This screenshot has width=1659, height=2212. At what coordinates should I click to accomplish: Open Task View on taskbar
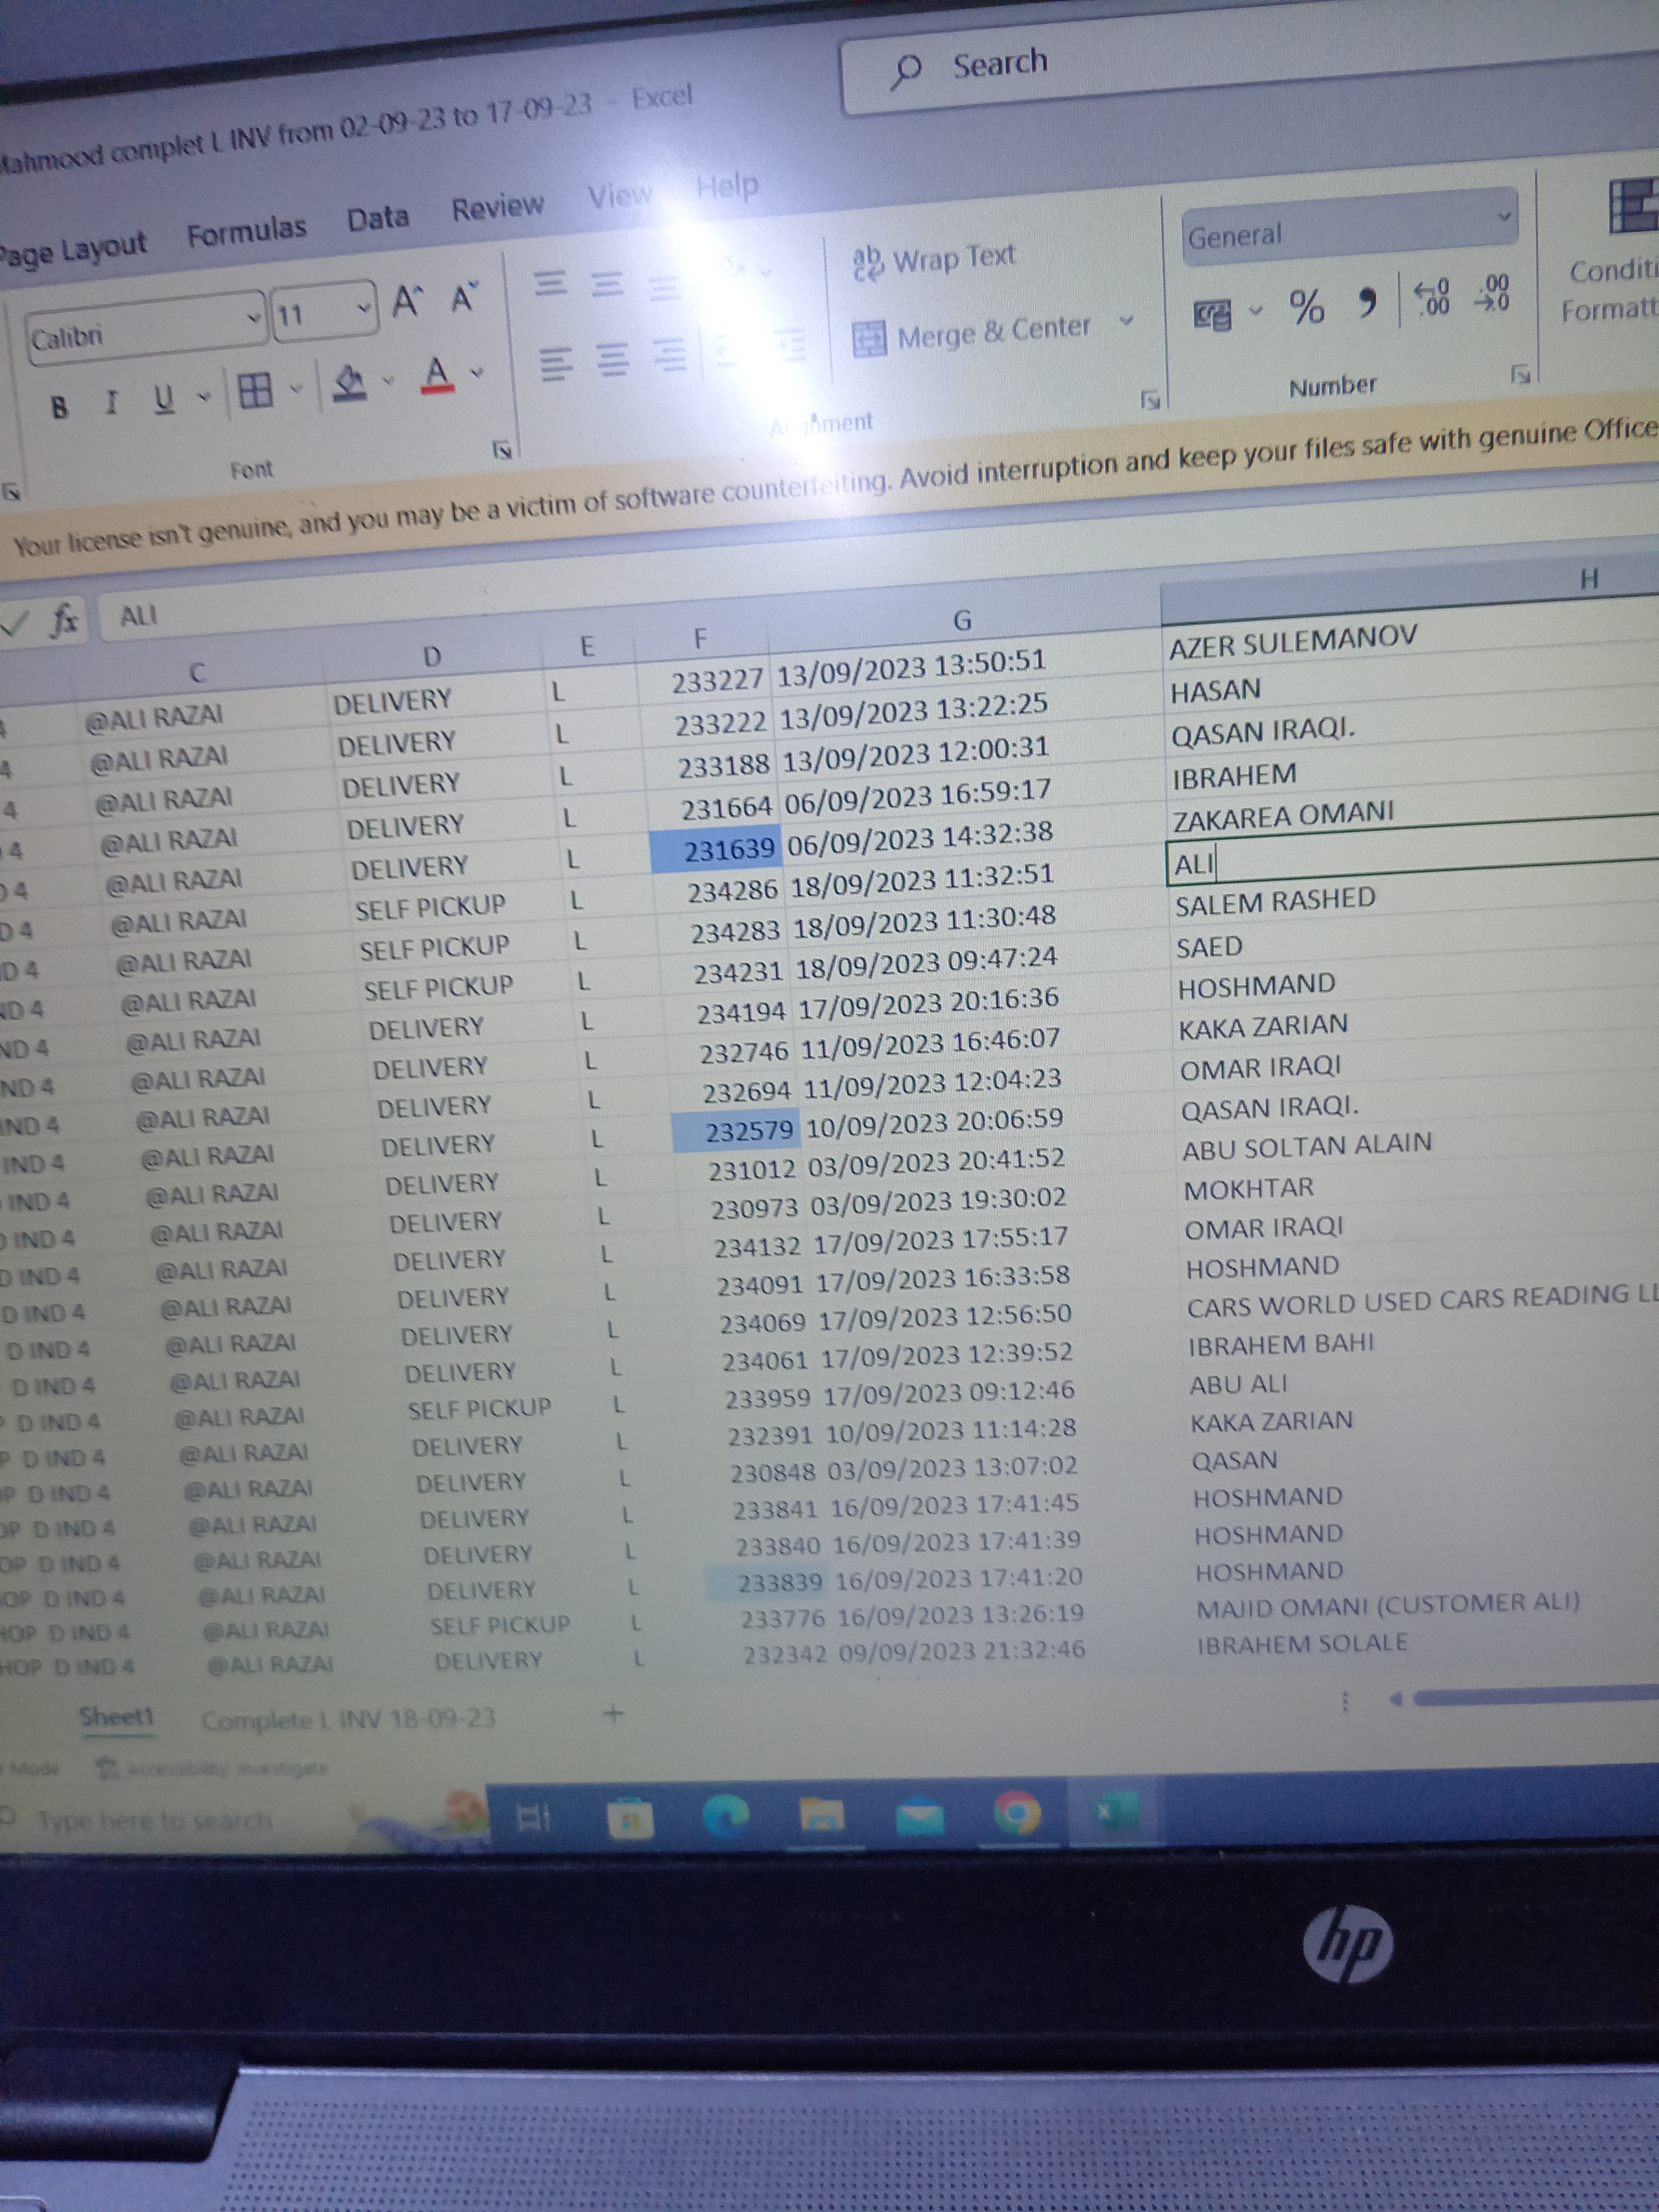coord(533,1817)
